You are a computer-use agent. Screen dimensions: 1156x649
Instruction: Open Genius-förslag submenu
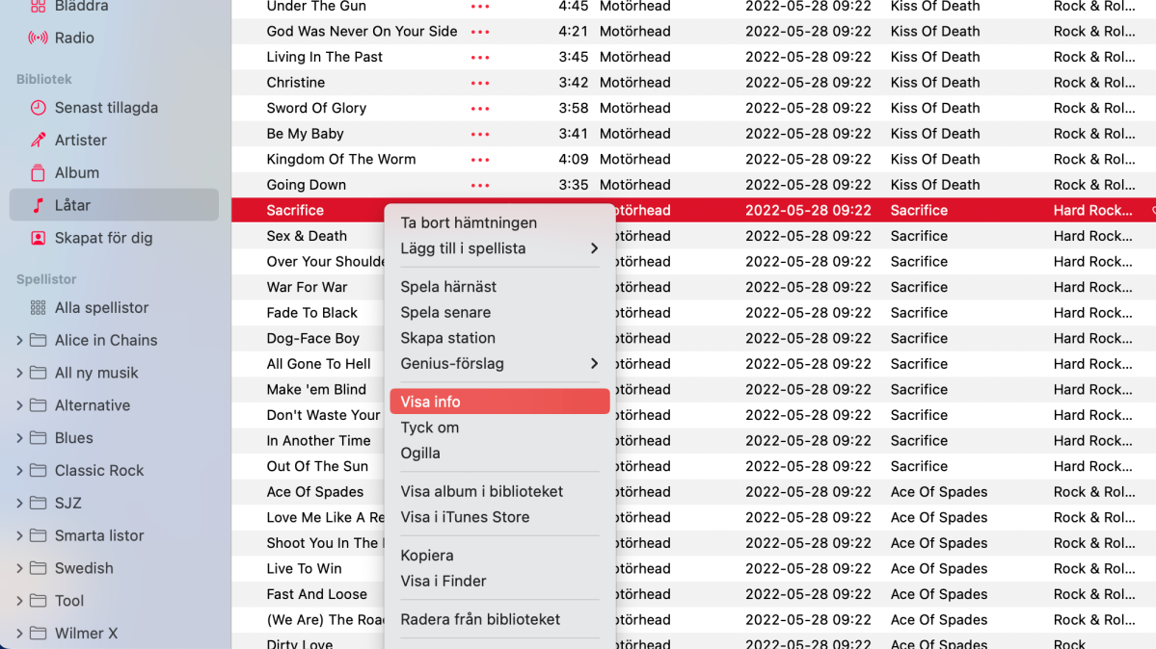499,363
